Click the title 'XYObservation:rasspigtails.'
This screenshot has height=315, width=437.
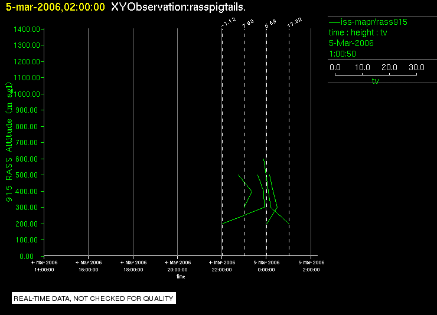[178, 7]
